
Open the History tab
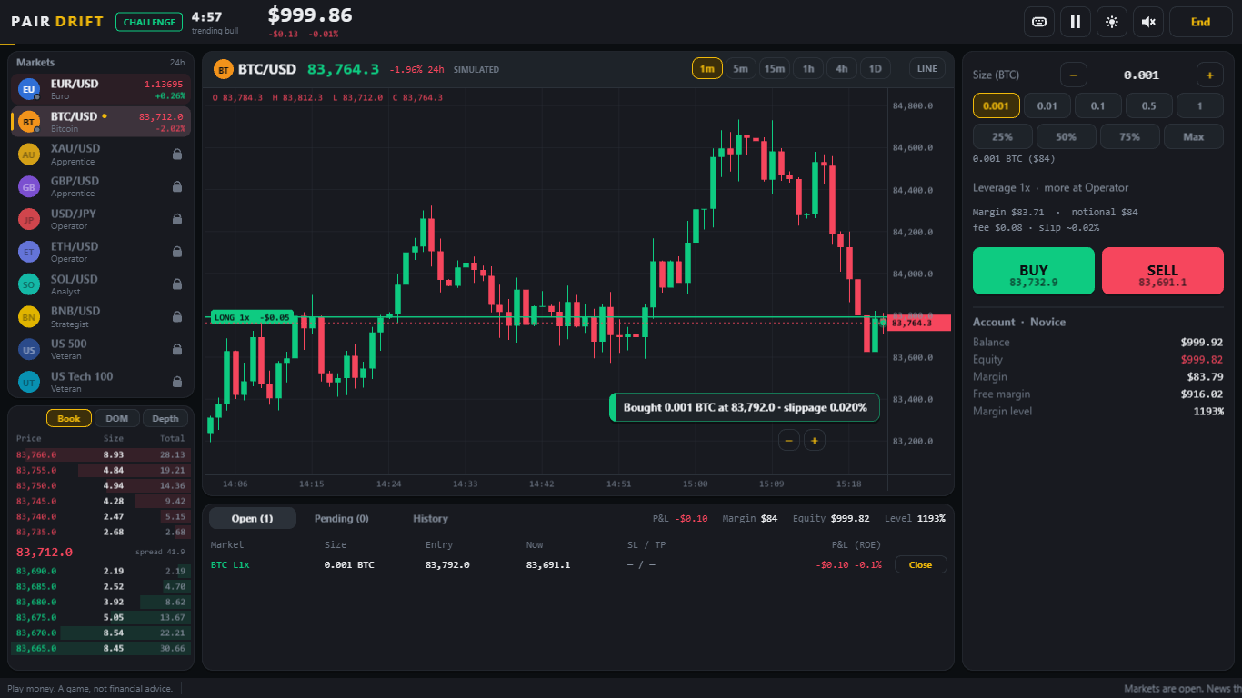(431, 518)
